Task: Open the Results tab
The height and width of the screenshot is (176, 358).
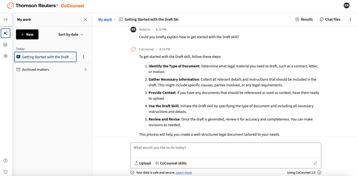Action: [304, 19]
